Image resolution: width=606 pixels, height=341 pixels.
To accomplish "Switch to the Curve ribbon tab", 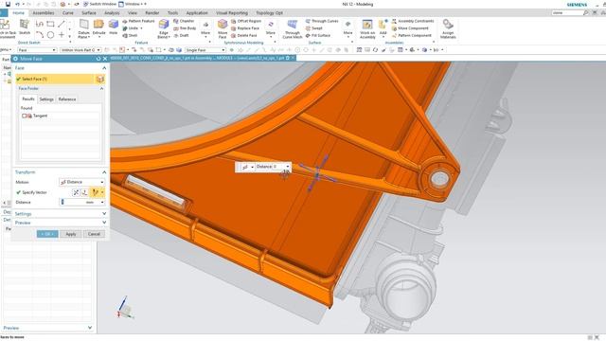I will pyautogui.click(x=67, y=12).
